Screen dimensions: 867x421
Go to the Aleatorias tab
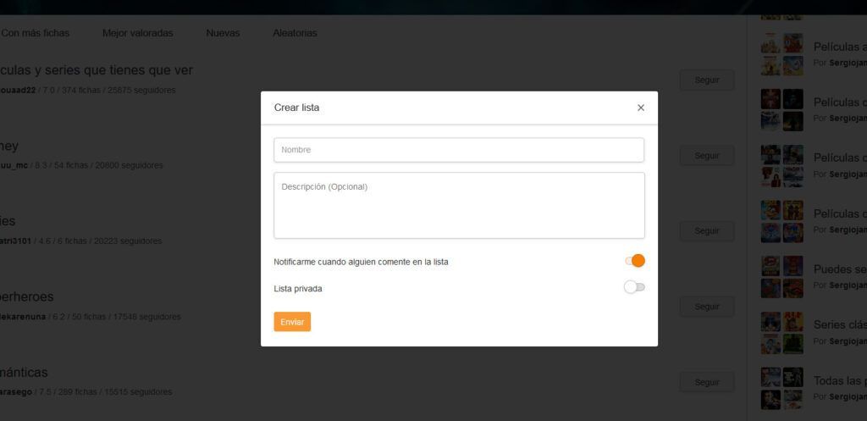click(295, 33)
